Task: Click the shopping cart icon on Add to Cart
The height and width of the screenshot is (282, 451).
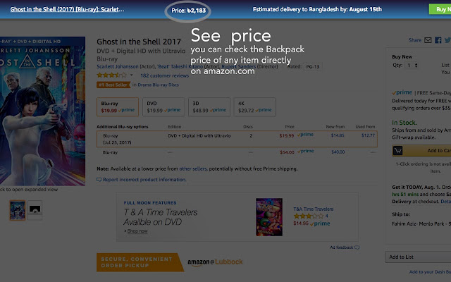Action: click(x=398, y=150)
